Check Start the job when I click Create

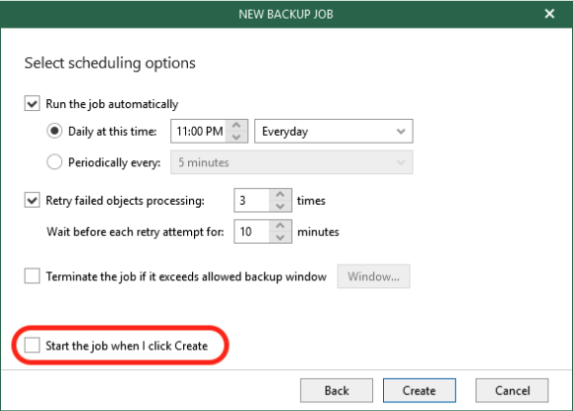click(x=32, y=346)
